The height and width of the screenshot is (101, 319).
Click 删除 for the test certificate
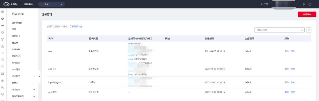287,51
